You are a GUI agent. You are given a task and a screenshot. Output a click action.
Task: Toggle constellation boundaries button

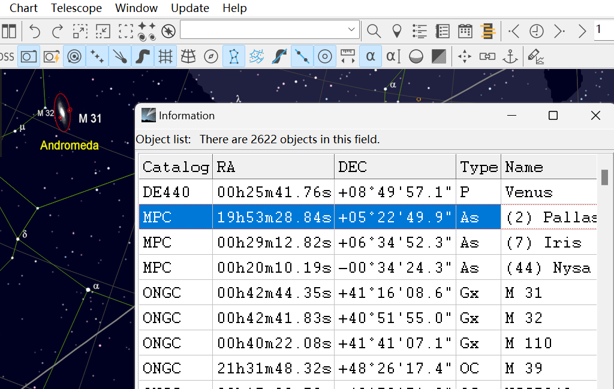[x=257, y=57]
